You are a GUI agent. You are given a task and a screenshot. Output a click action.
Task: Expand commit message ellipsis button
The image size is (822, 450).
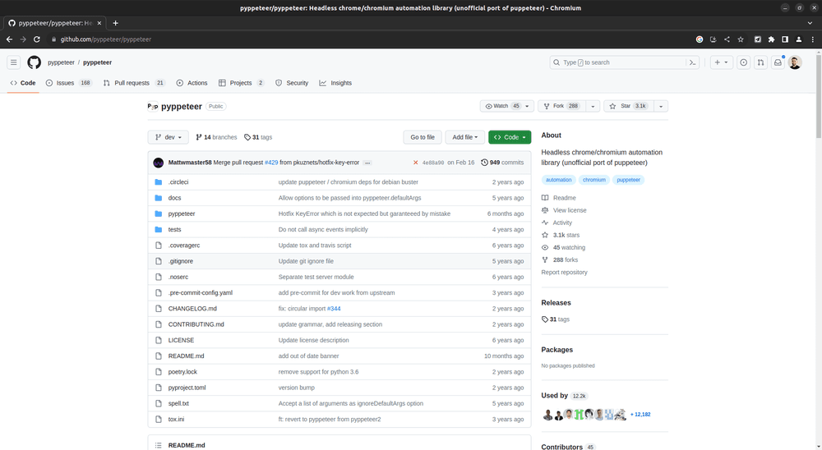367,163
